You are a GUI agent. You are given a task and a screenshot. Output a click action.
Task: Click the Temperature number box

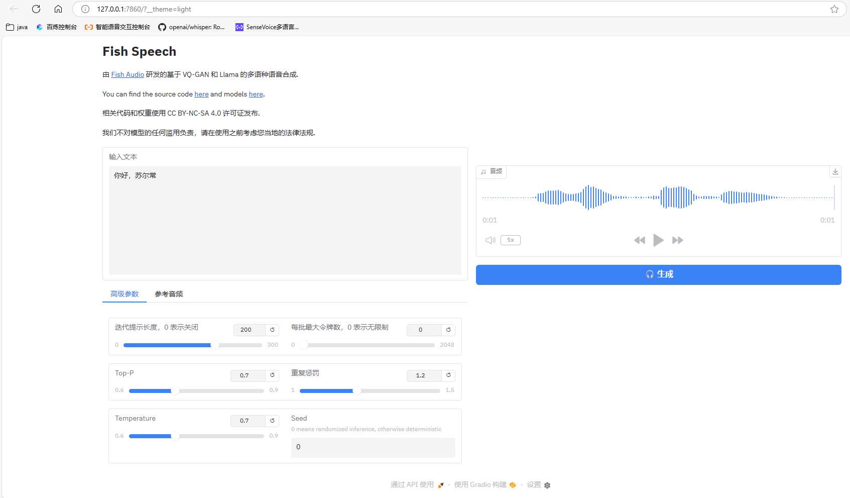click(248, 421)
